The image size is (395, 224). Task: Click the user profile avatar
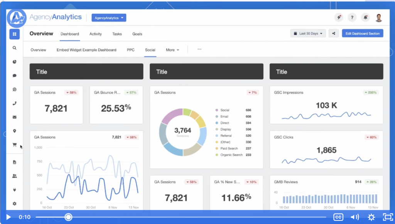coord(379,17)
